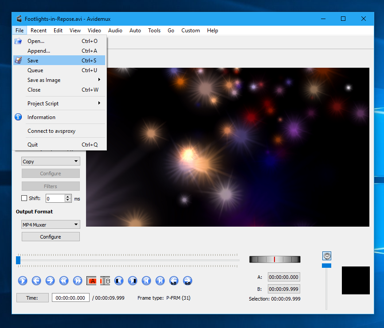Choose Close from the File menu

[59, 90]
